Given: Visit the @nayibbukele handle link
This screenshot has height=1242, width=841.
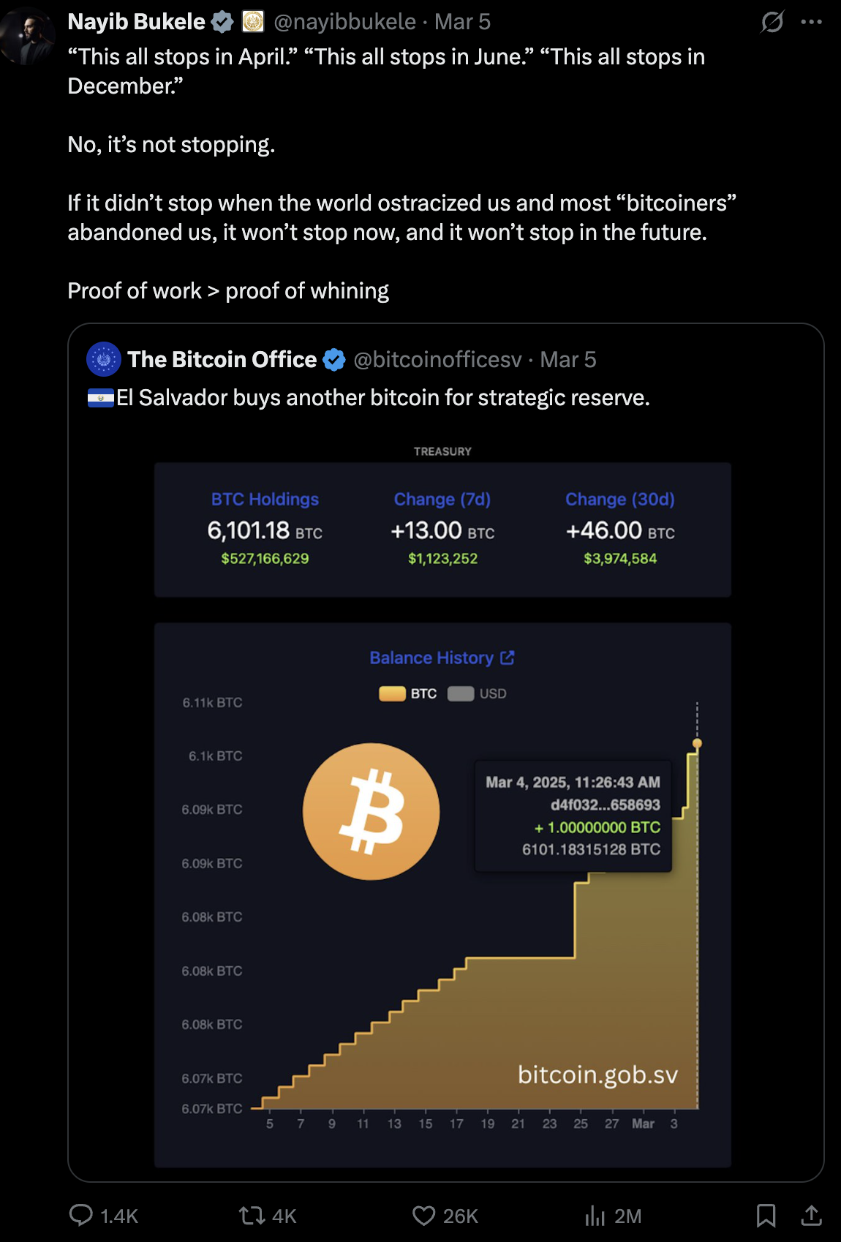Looking at the screenshot, I should click(344, 22).
